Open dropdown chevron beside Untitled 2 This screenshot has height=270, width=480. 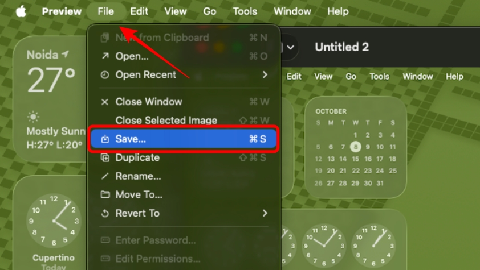(291, 47)
